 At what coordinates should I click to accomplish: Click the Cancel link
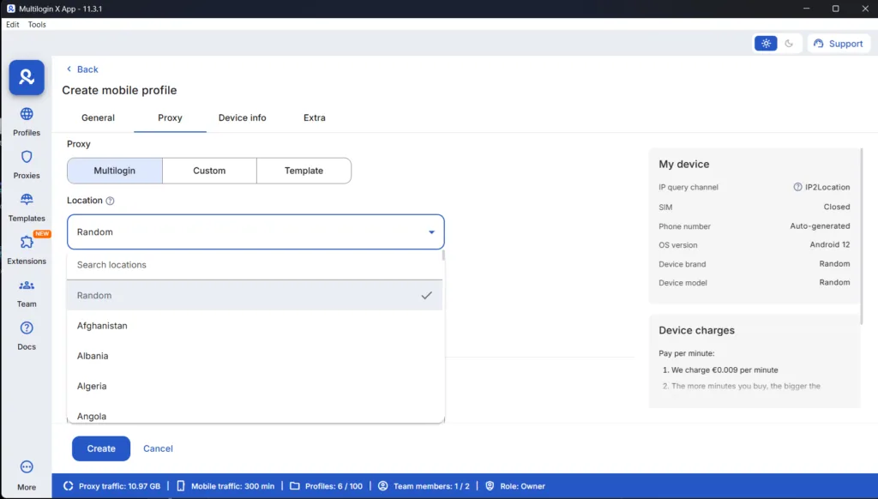[158, 448]
